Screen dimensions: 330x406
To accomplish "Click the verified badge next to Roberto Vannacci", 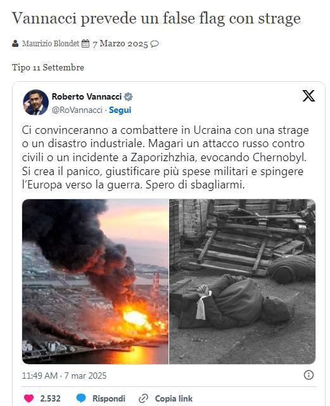I will [x=129, y=96].
